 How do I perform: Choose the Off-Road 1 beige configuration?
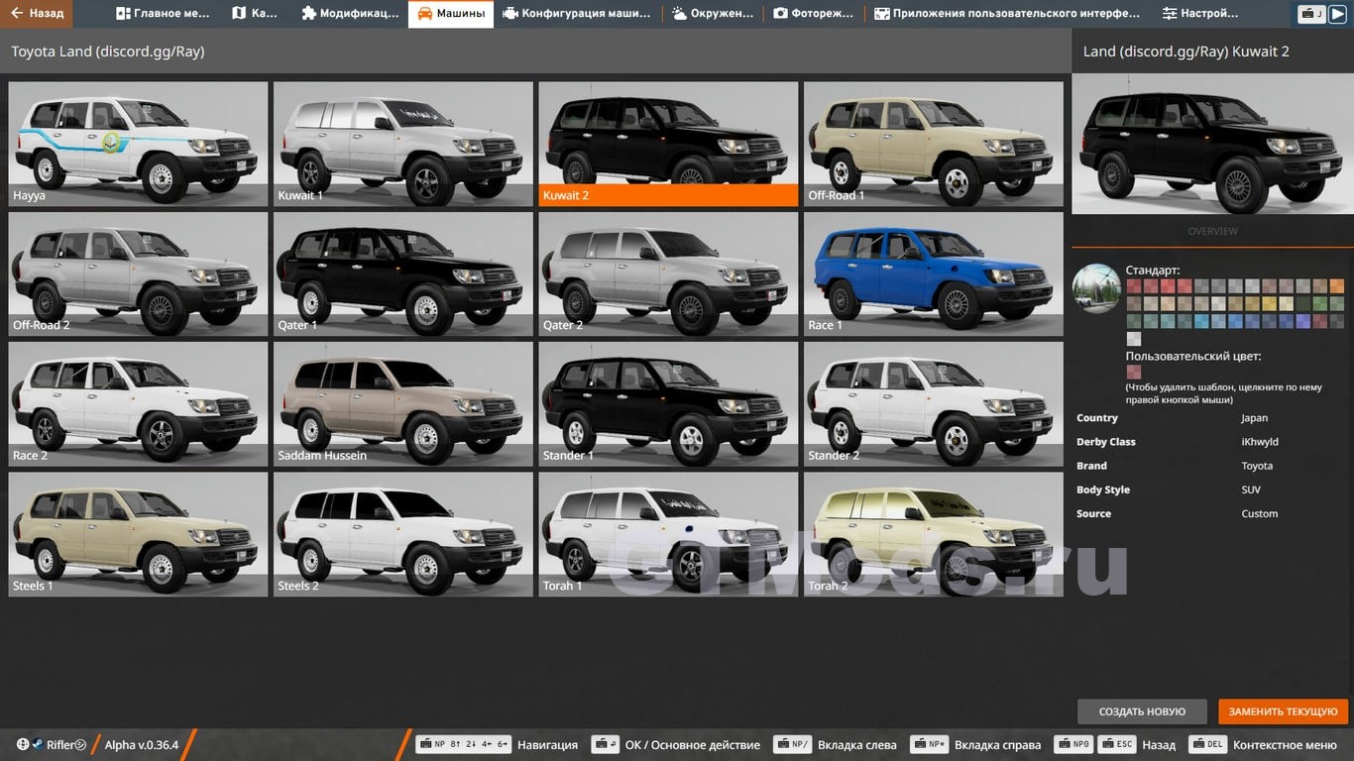933,144
